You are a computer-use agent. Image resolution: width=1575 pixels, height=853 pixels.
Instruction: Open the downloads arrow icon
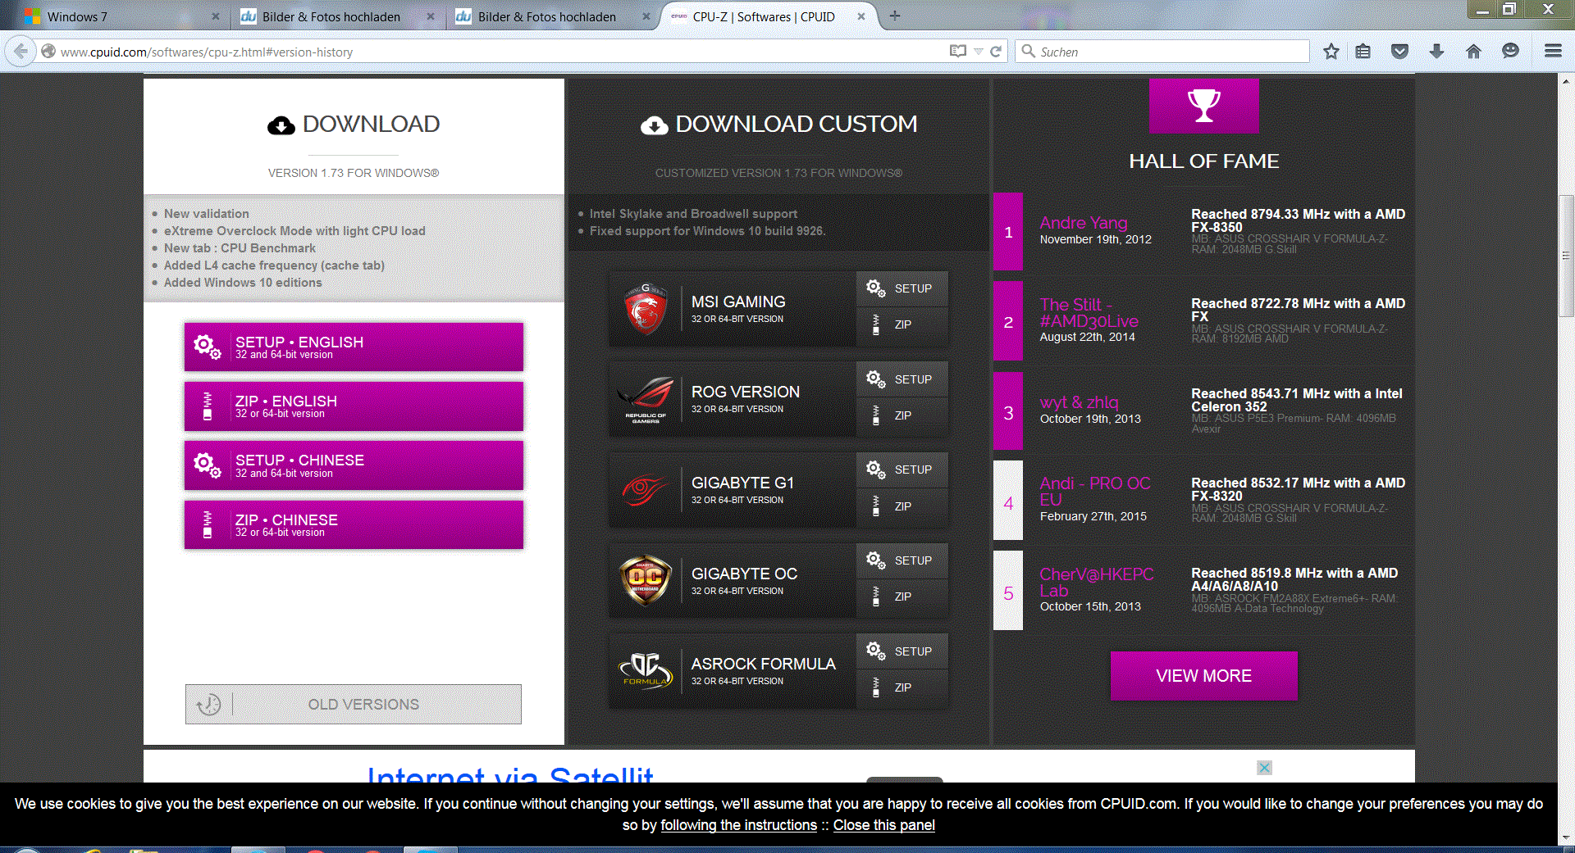click(1436, 52)
